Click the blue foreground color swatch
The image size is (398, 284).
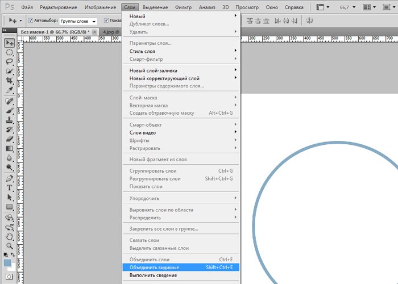(x=7, y=263)
